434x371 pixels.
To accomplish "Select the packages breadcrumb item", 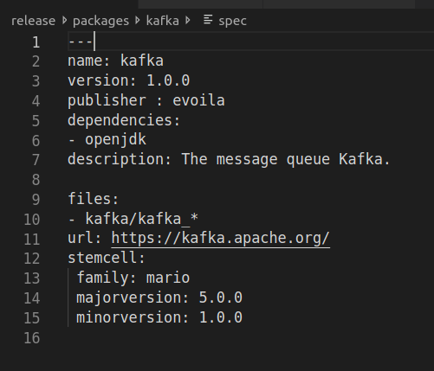I will [100, 21].
